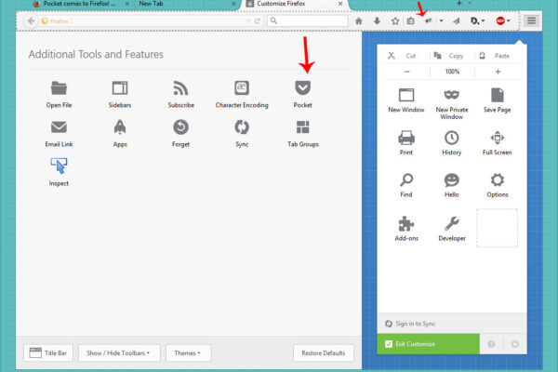Click the back arrow button

point(32,21)
